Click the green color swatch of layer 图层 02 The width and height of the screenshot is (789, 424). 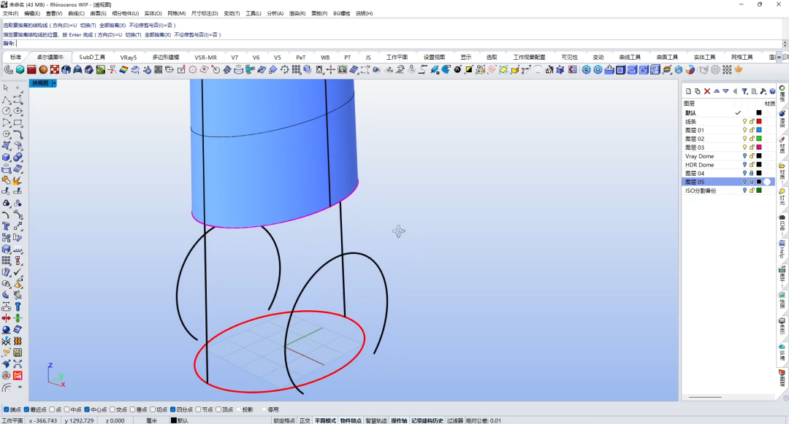coord(759,139)
